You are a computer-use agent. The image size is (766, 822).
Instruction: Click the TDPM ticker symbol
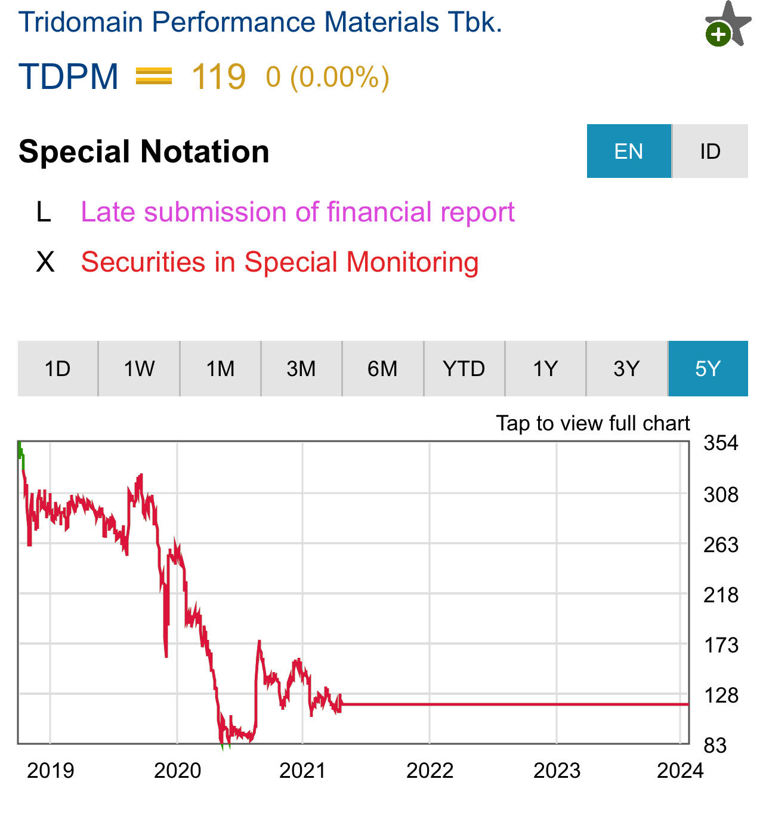(x=69, y=76)
